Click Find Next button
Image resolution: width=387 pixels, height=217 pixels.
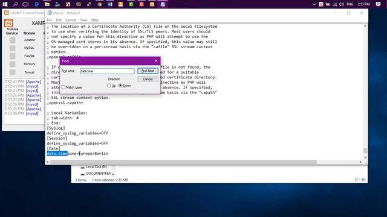(148, 71)
